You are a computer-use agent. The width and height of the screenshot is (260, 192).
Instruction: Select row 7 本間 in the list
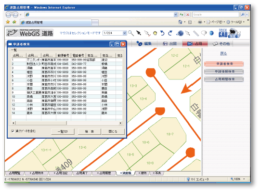click(x=67, y=84)
